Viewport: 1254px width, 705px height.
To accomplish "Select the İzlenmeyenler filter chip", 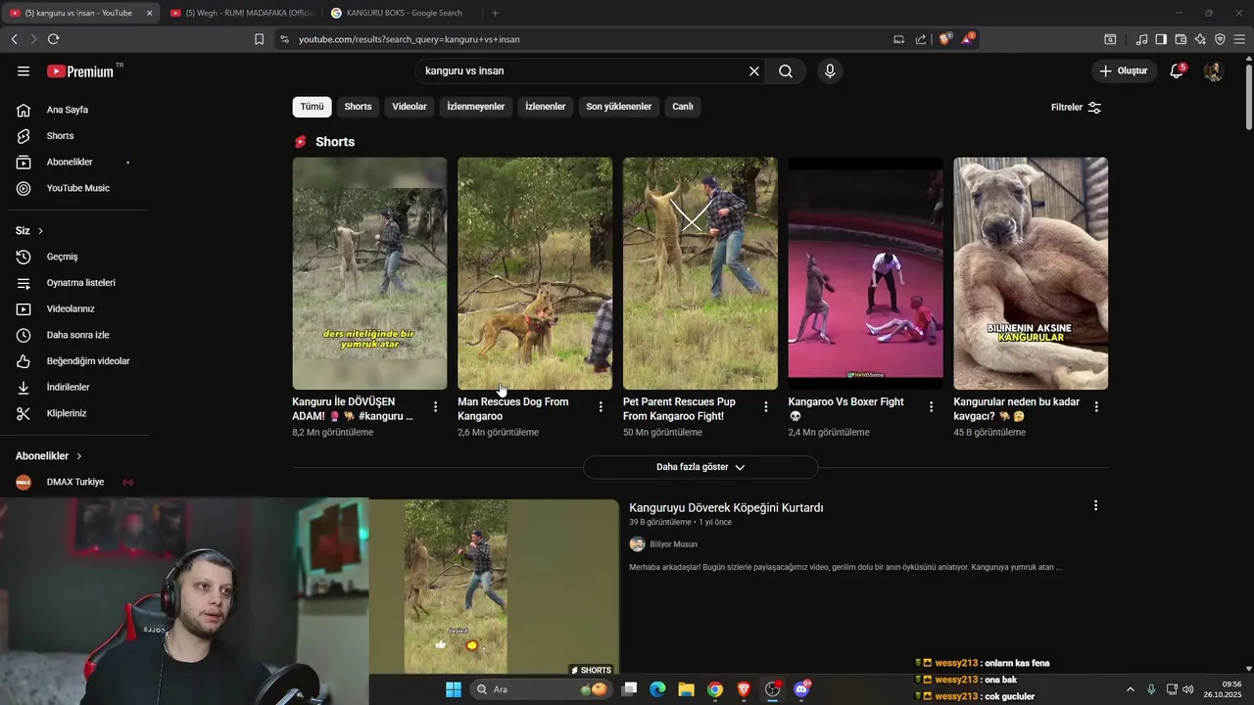I will tap(476, 107).
